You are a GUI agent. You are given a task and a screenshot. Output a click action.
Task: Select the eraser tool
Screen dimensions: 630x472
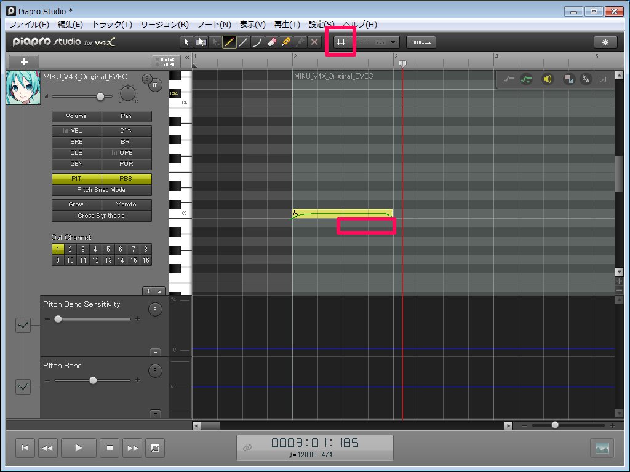273,42
